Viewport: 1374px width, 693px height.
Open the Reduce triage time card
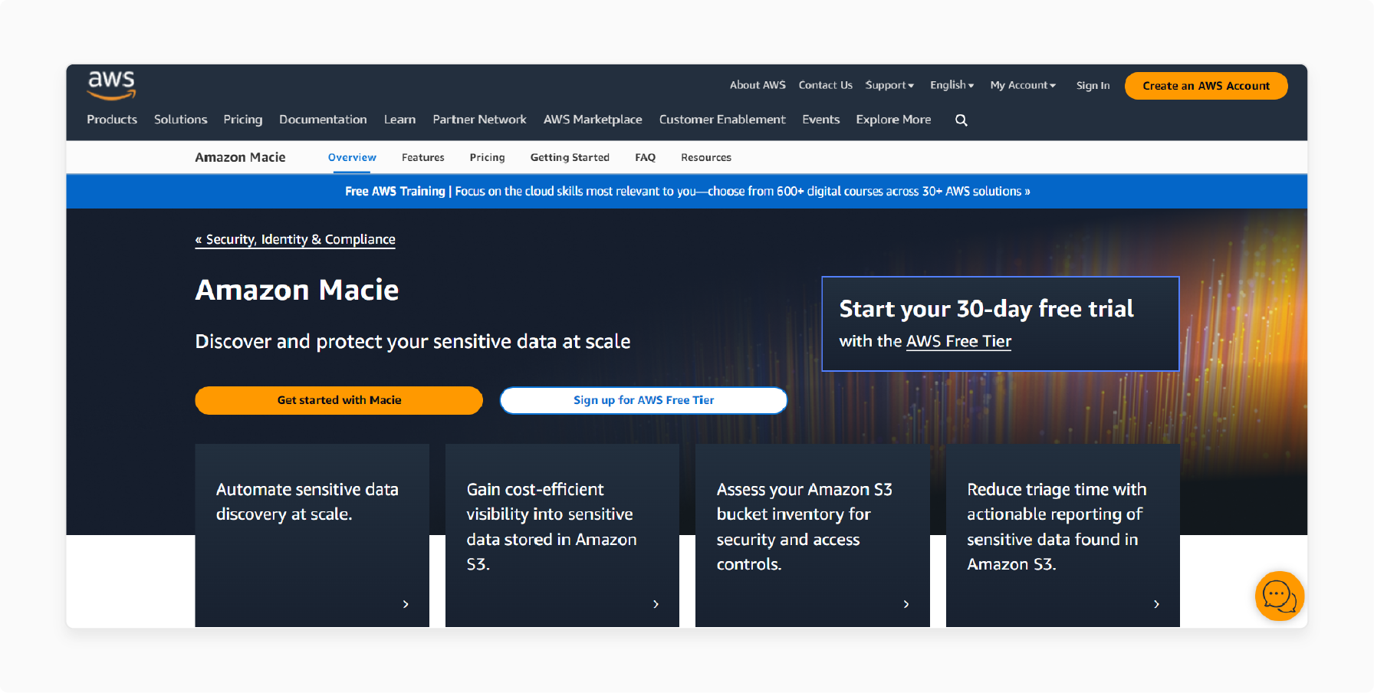tap(1063, 535)
